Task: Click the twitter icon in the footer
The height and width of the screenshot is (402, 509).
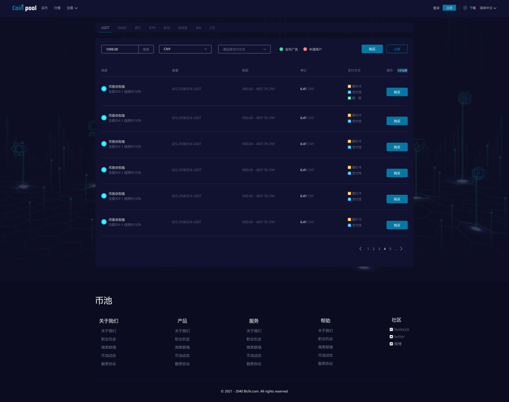Action: pos(391,336)
